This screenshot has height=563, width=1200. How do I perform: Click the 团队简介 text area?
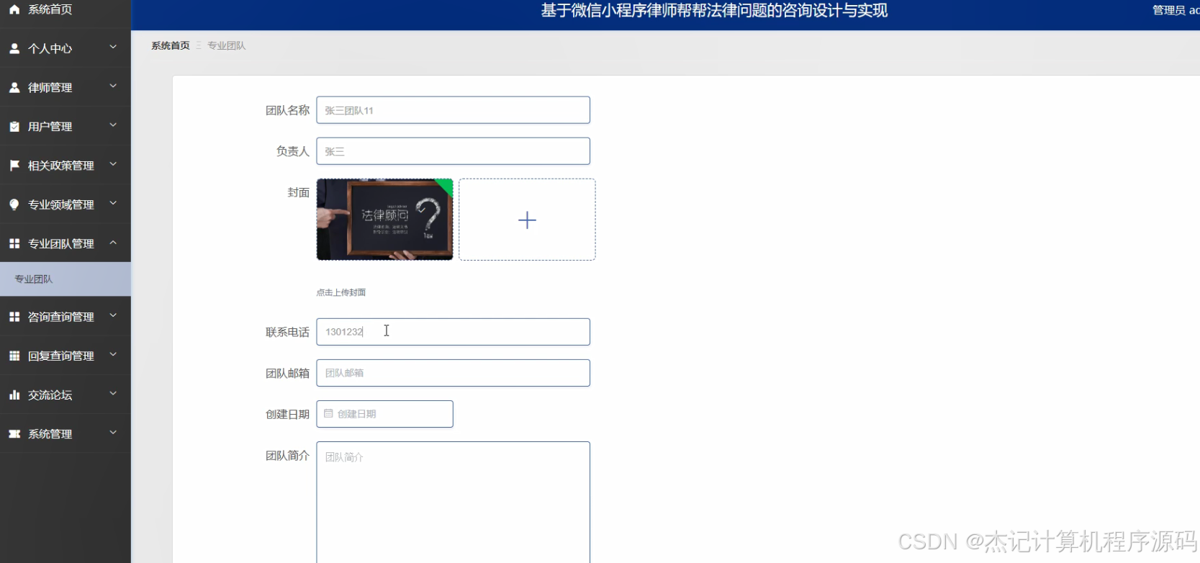click(454, 503)
